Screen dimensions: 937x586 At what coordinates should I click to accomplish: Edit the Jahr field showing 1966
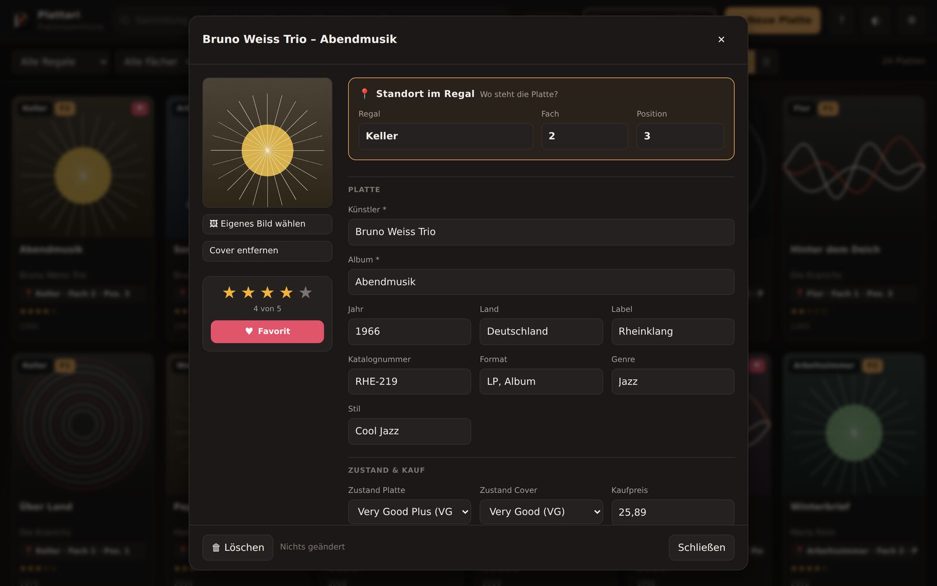[409, 332]
